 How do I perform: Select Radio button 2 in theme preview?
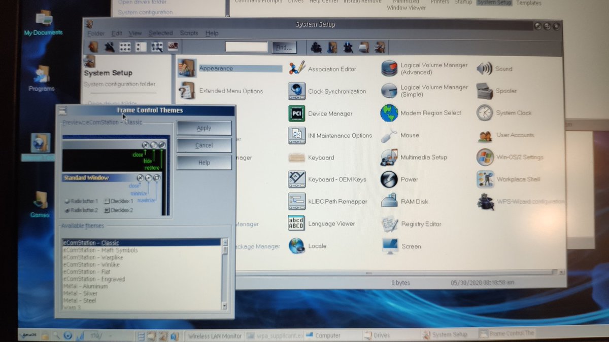[81, 210]
